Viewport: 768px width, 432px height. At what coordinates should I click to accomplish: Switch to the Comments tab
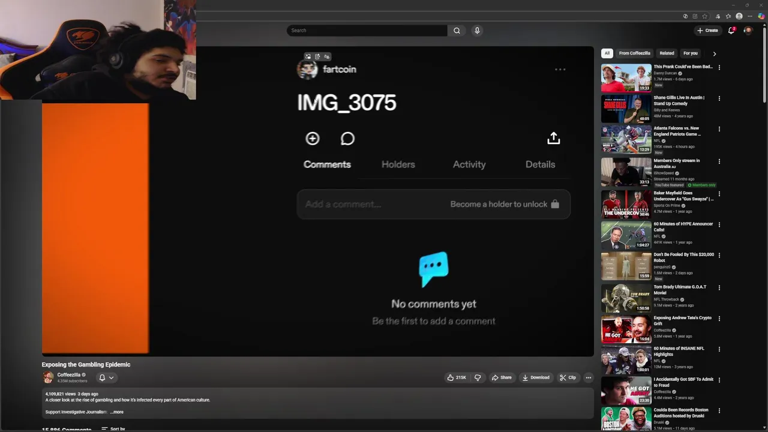(x=327, y=164)
